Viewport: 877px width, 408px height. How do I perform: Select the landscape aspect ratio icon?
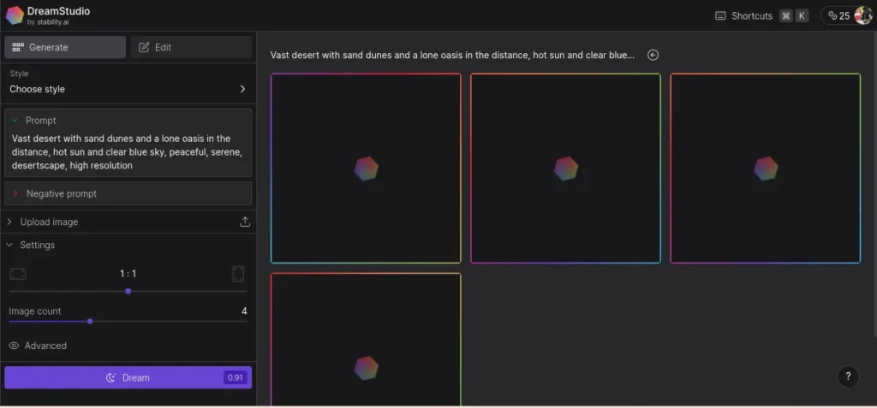coord(18,274)
